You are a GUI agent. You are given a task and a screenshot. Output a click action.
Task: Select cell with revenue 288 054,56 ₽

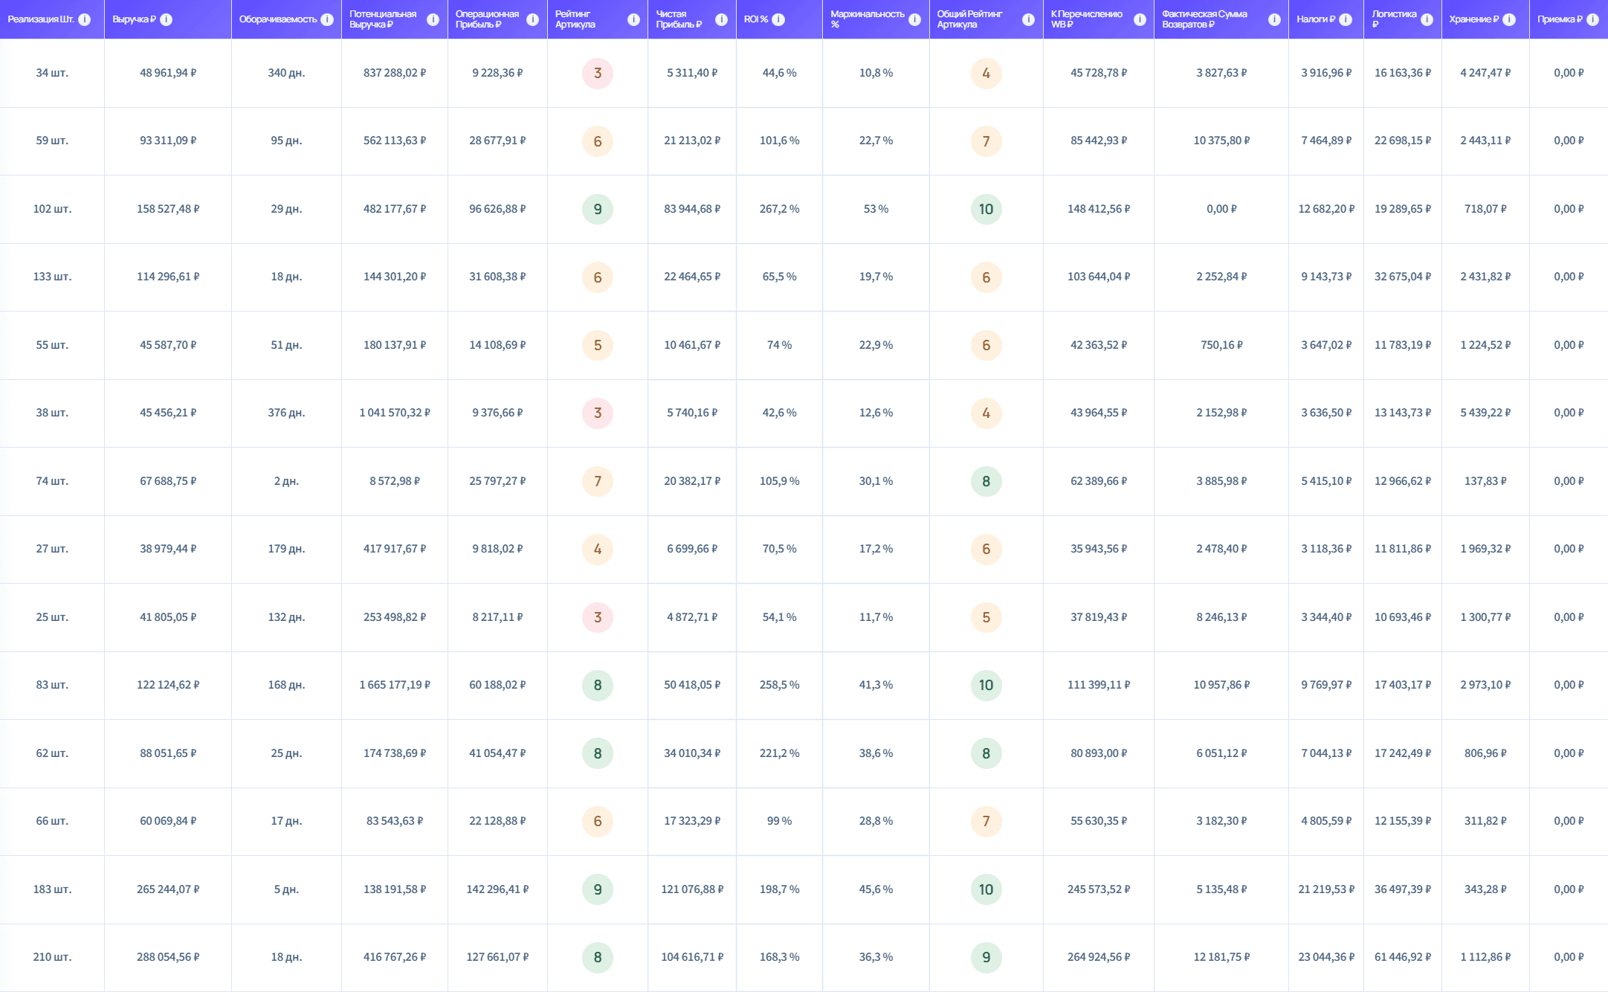(168, 957)
